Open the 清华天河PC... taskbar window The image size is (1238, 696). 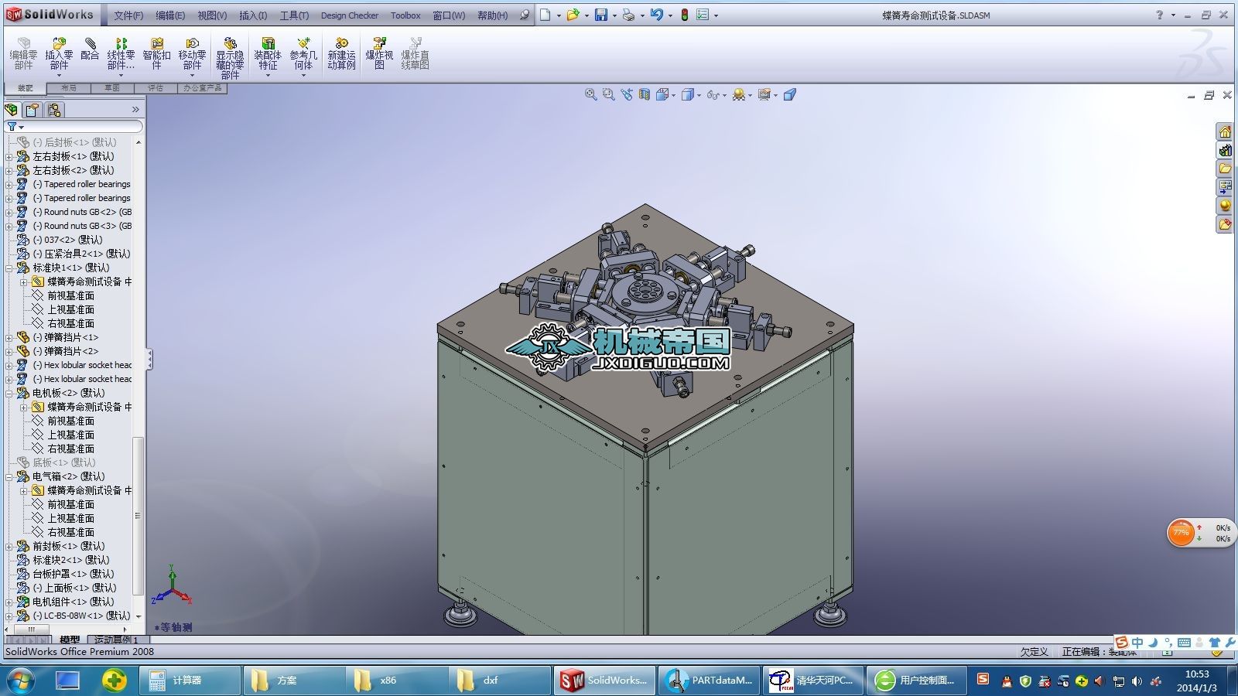click(813, 681)
